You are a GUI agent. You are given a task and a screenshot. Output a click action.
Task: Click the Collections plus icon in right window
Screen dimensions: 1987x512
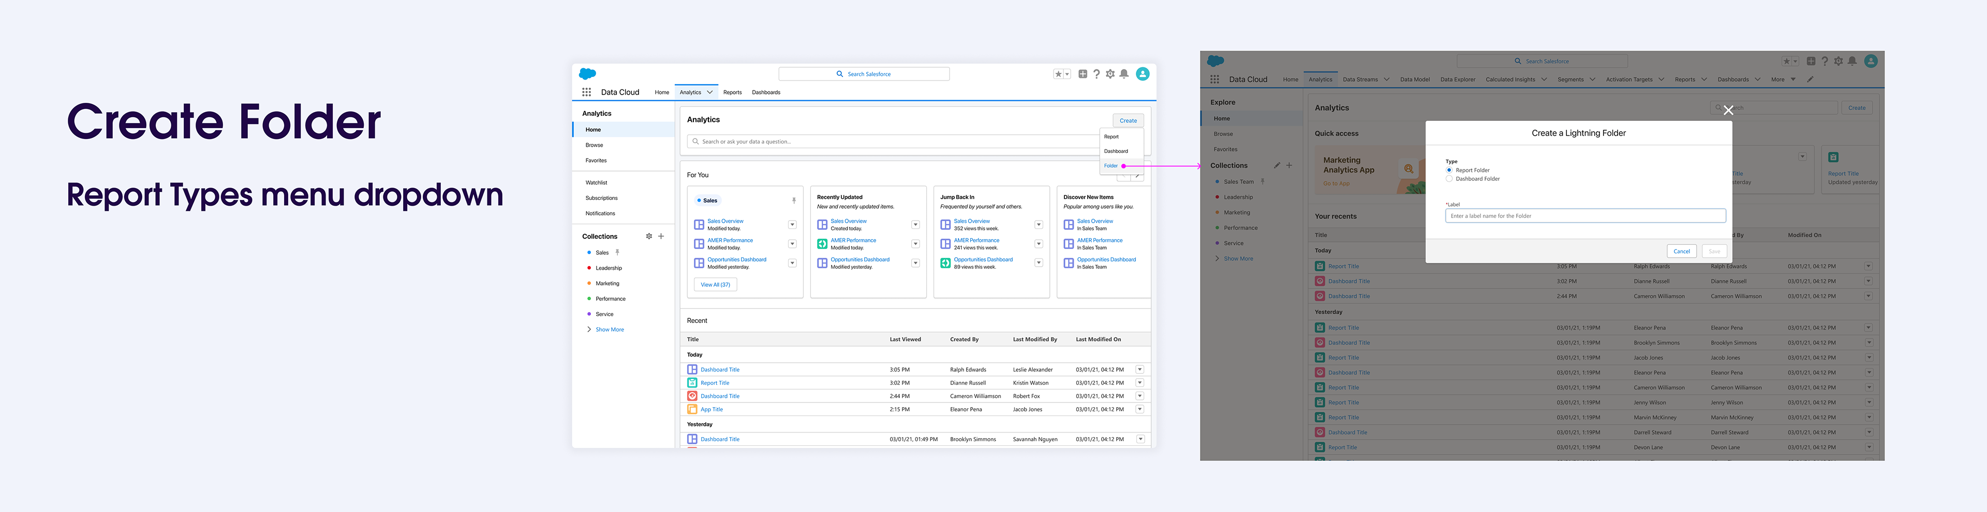1289,165
